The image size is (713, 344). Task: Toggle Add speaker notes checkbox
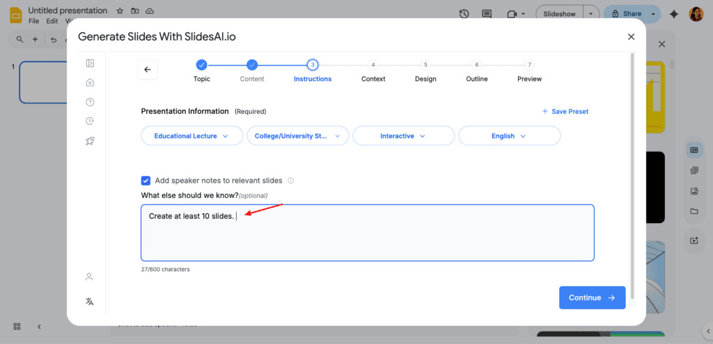point(146,181)
